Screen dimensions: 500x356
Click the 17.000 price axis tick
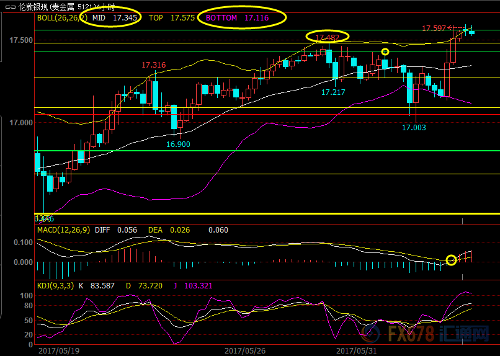point(21,122)
